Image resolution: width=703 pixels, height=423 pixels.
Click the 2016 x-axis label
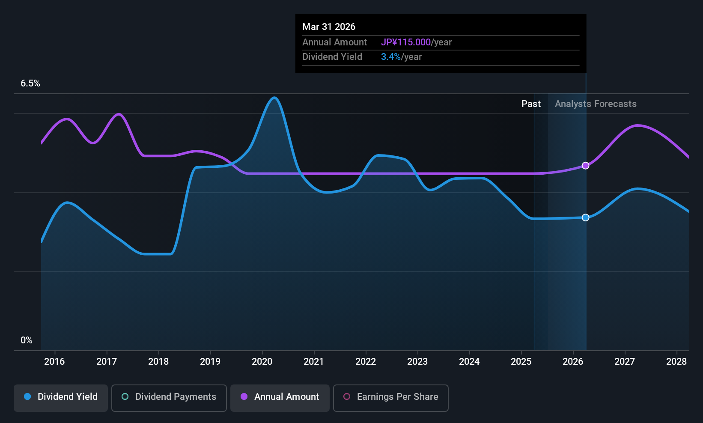(54, 362)
